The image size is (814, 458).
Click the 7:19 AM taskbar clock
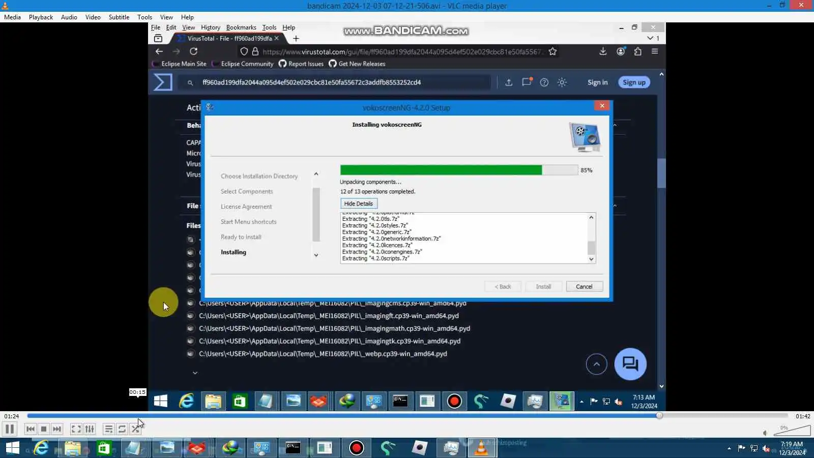pos(792,448)
